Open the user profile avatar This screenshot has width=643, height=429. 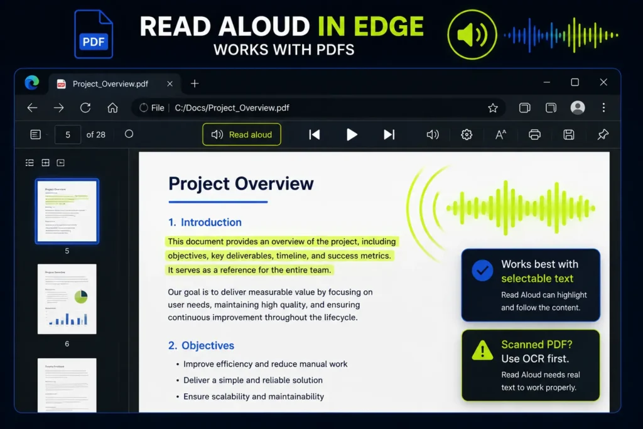(578, 107)
